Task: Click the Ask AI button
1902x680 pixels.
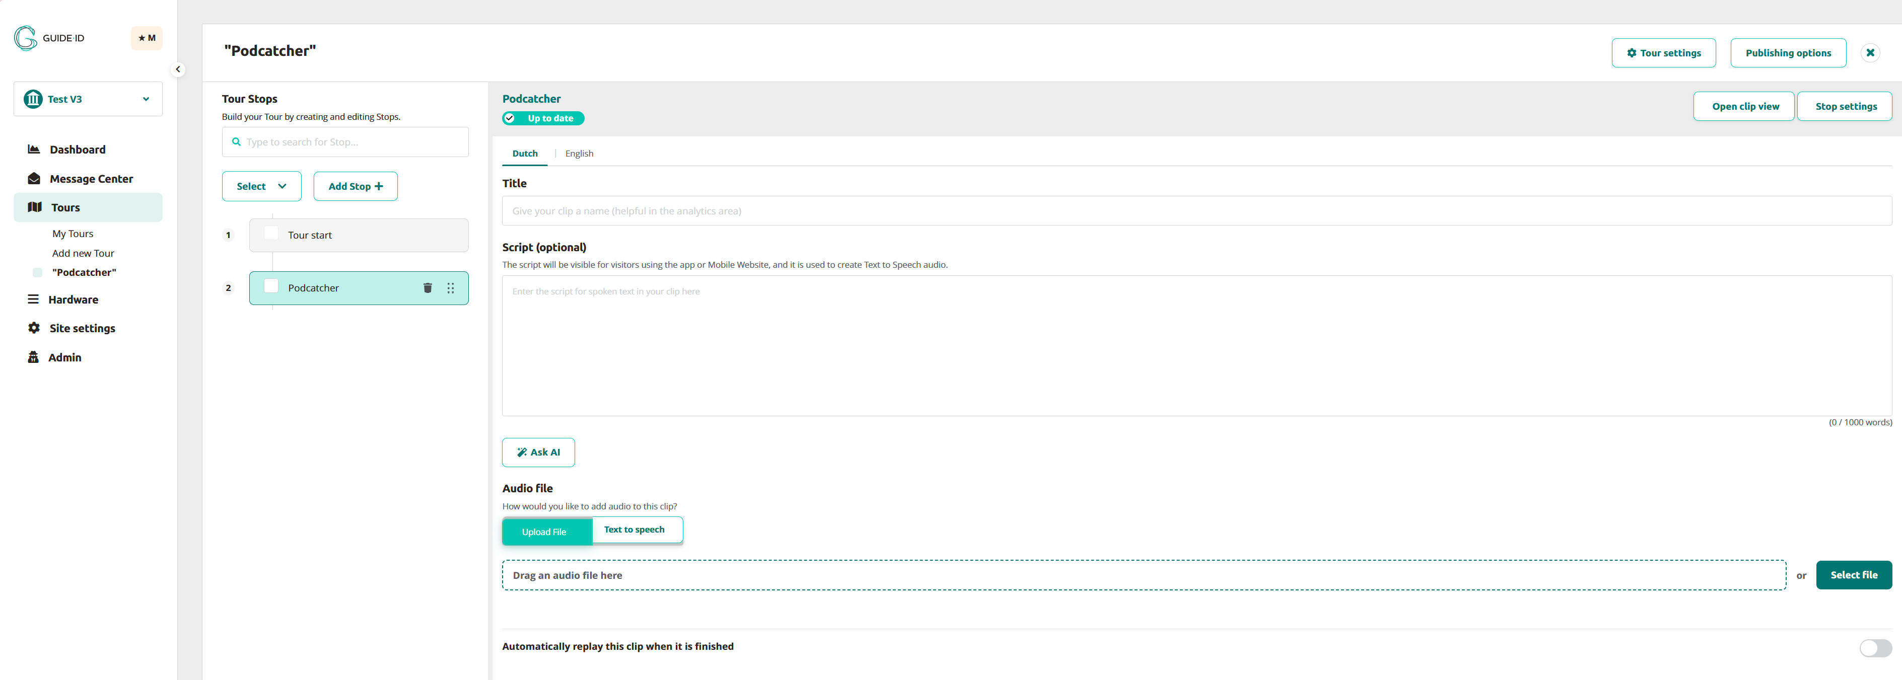Action: pos(538,452)
